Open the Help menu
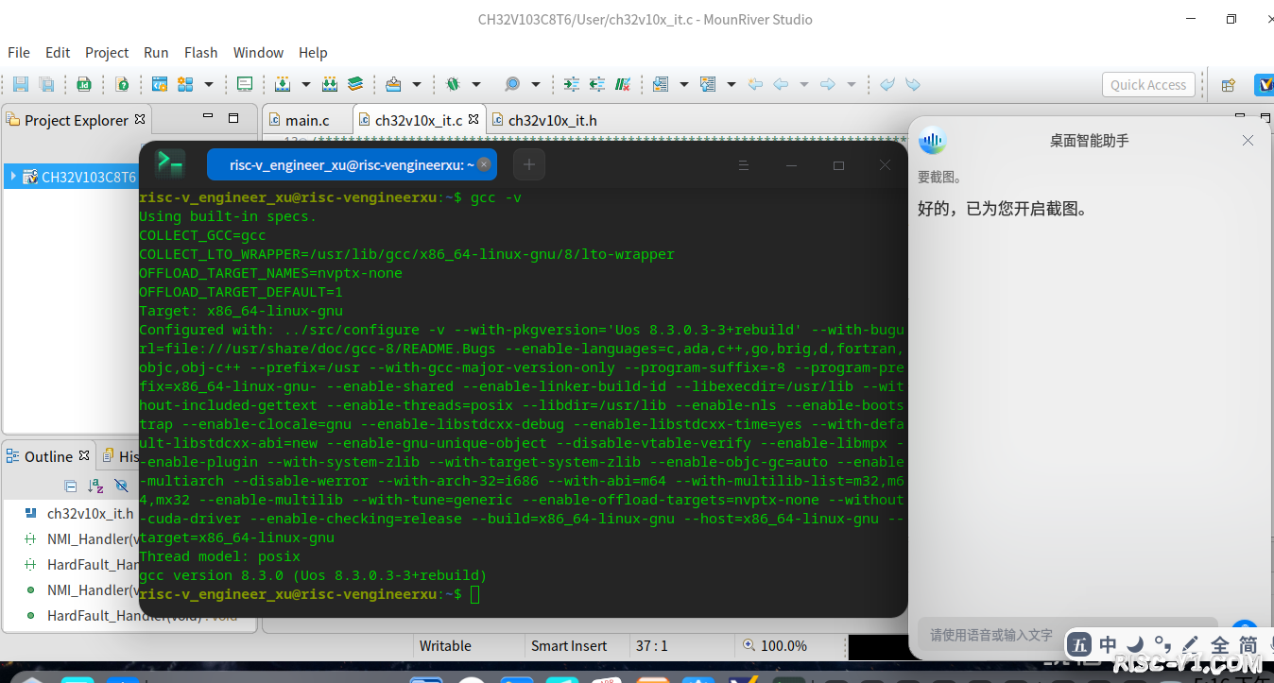 [313, 52]
